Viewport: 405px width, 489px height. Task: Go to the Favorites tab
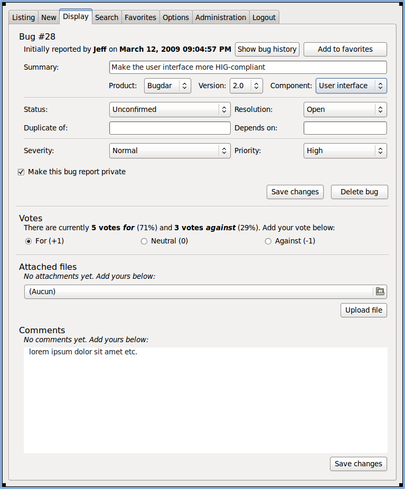point(140,17)
